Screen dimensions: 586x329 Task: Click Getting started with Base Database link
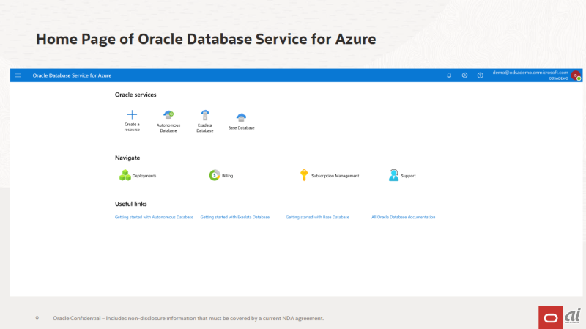click(317, 218)
